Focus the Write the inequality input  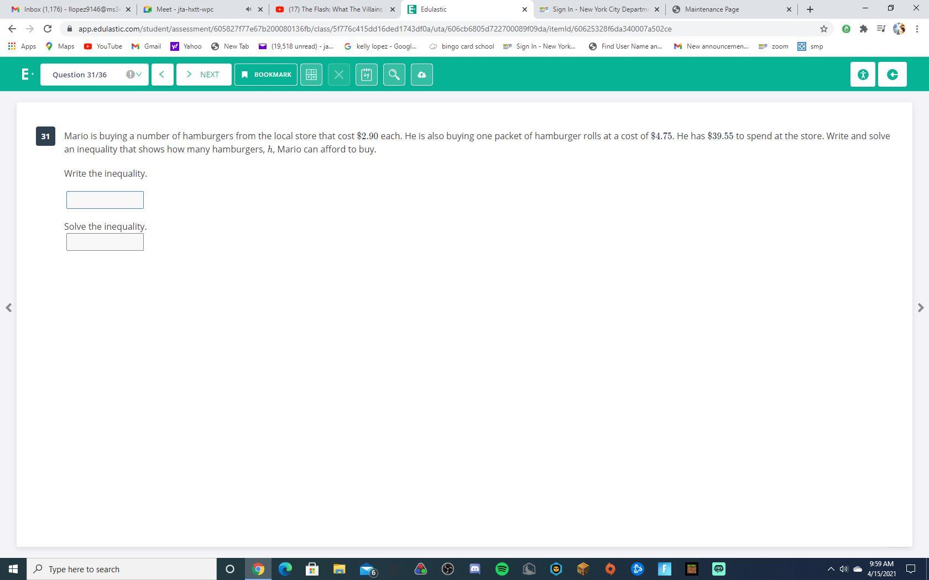(x=105, y=200)
